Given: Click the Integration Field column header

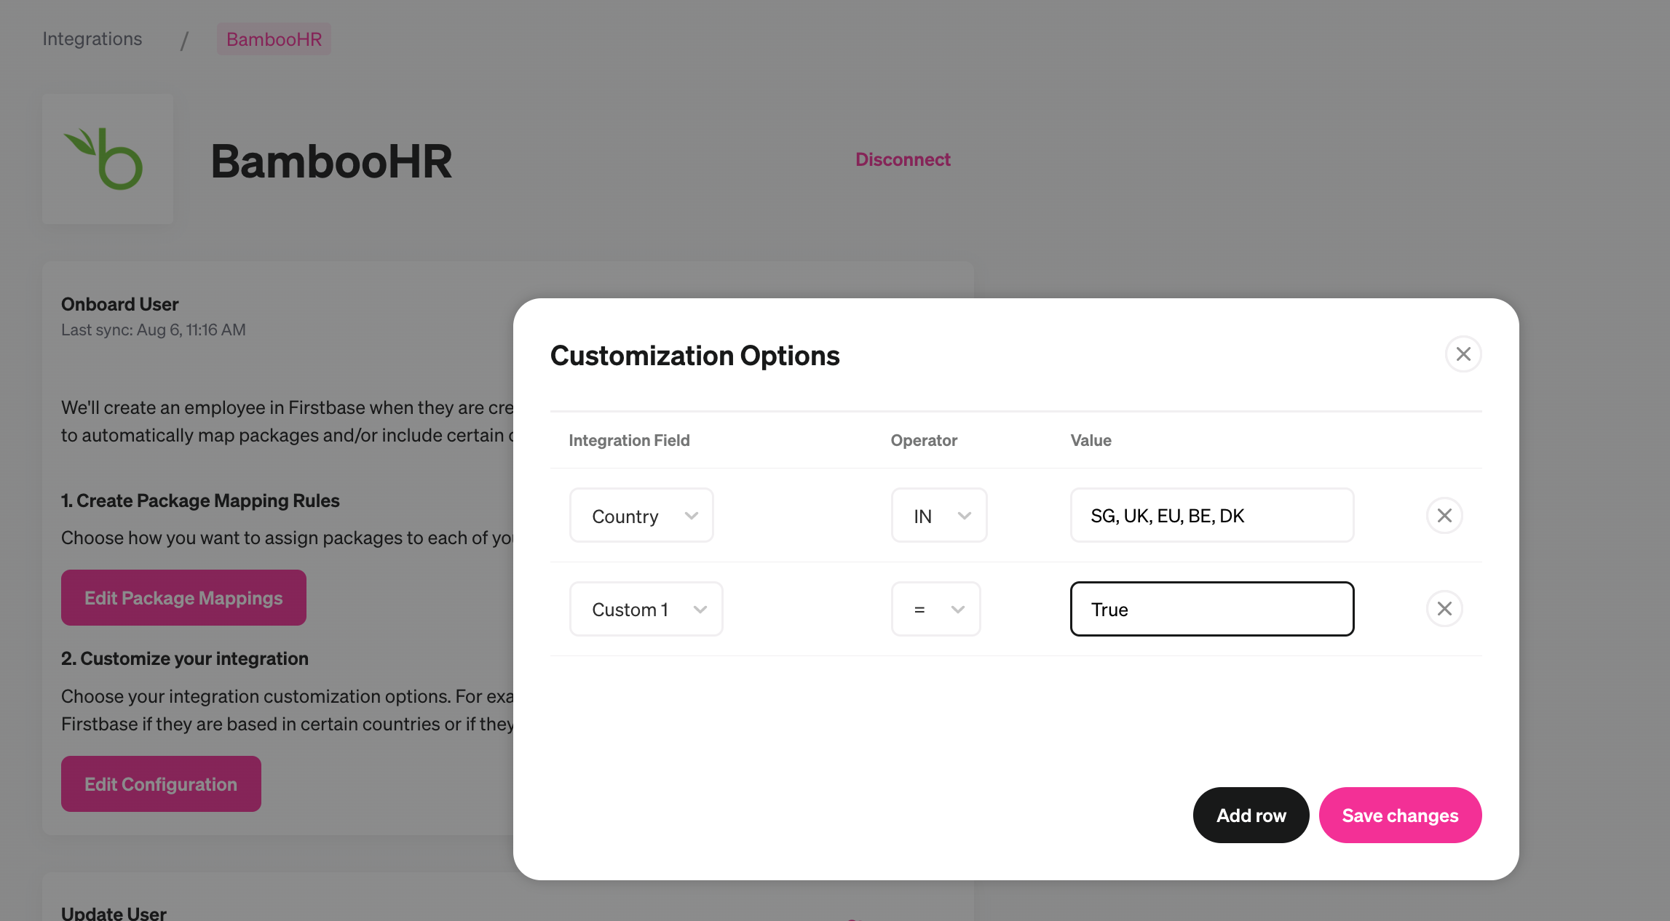Looking at the screenshot, I should (629, 440).
